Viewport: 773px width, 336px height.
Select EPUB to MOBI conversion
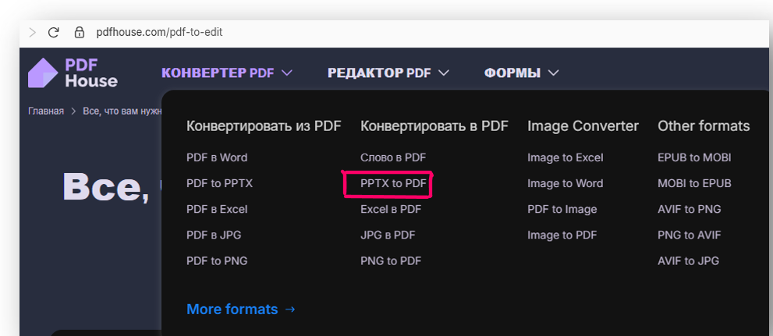coord(694,157)
